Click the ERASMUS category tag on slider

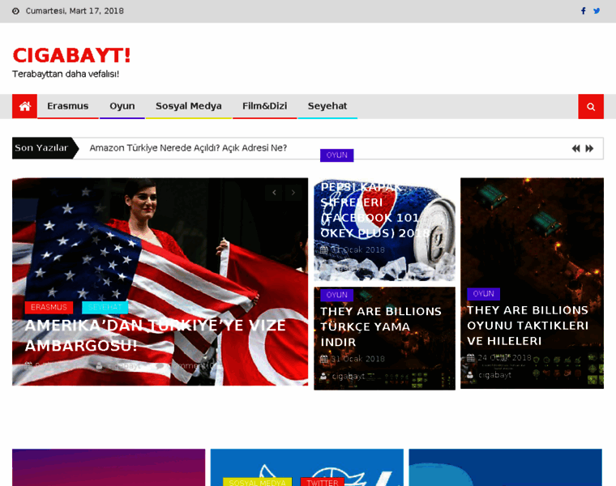coord(49,307)
